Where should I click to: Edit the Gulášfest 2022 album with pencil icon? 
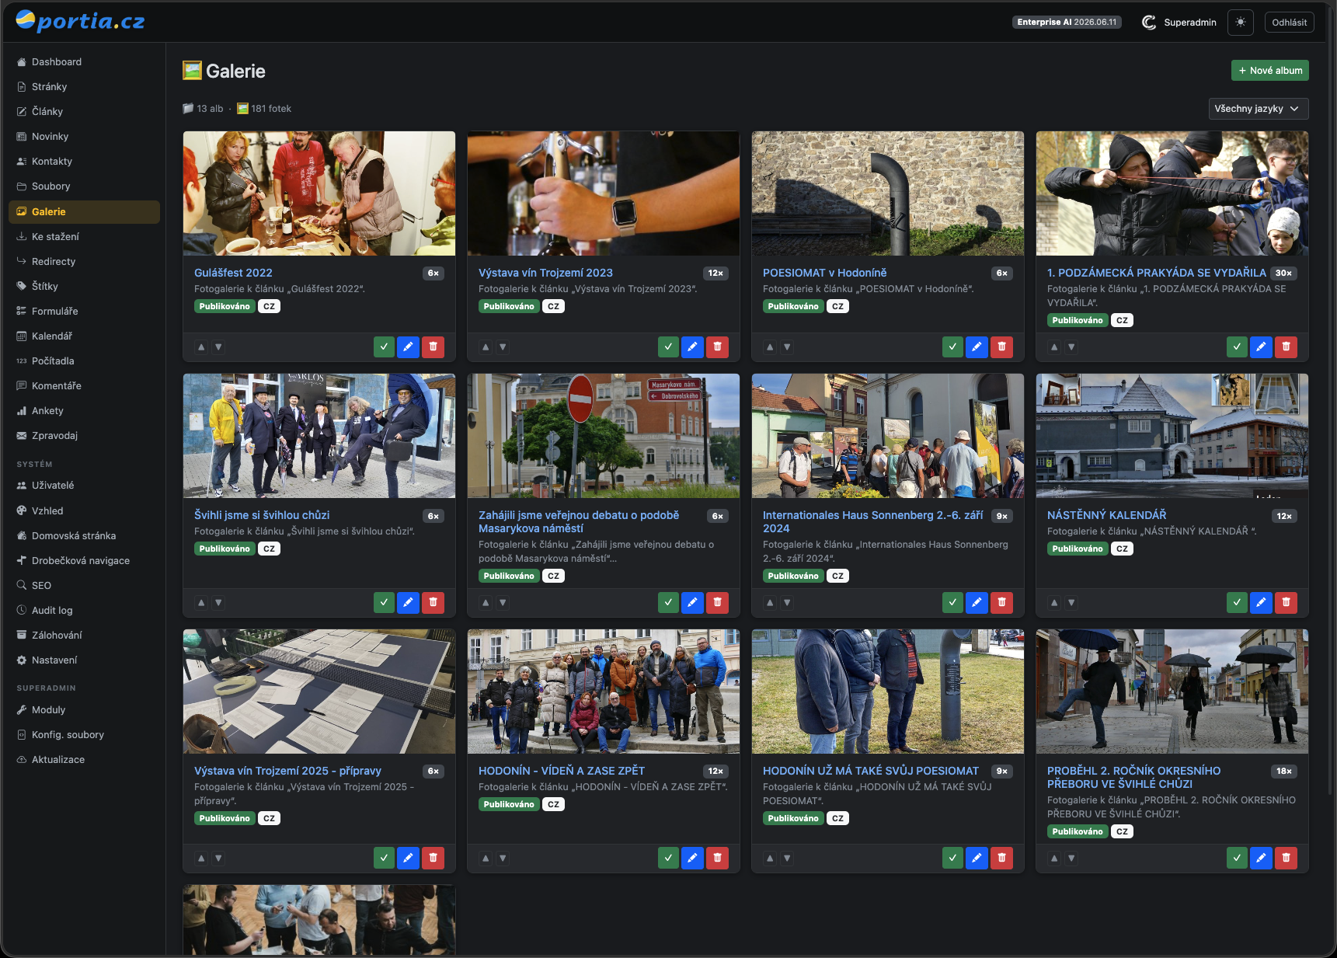(x=408, y=347)
